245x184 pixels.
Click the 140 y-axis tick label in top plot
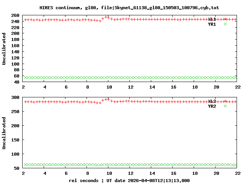click(15, 52)
